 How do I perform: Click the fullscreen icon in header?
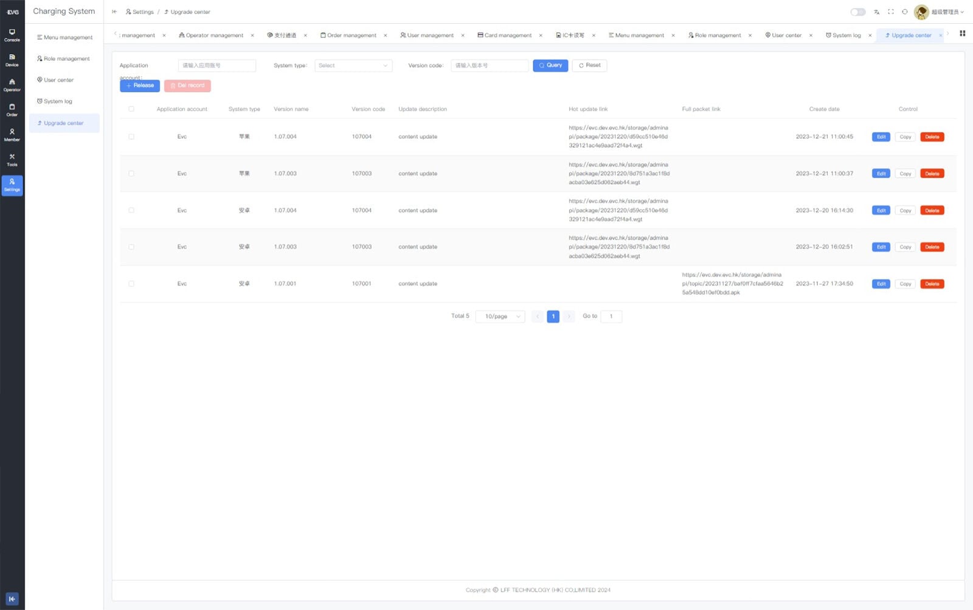(x=891, y=12)
